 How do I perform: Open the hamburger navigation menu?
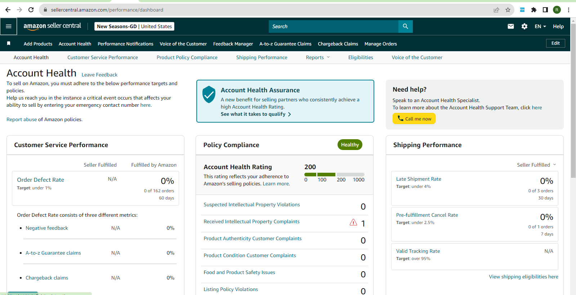point(9,26)
